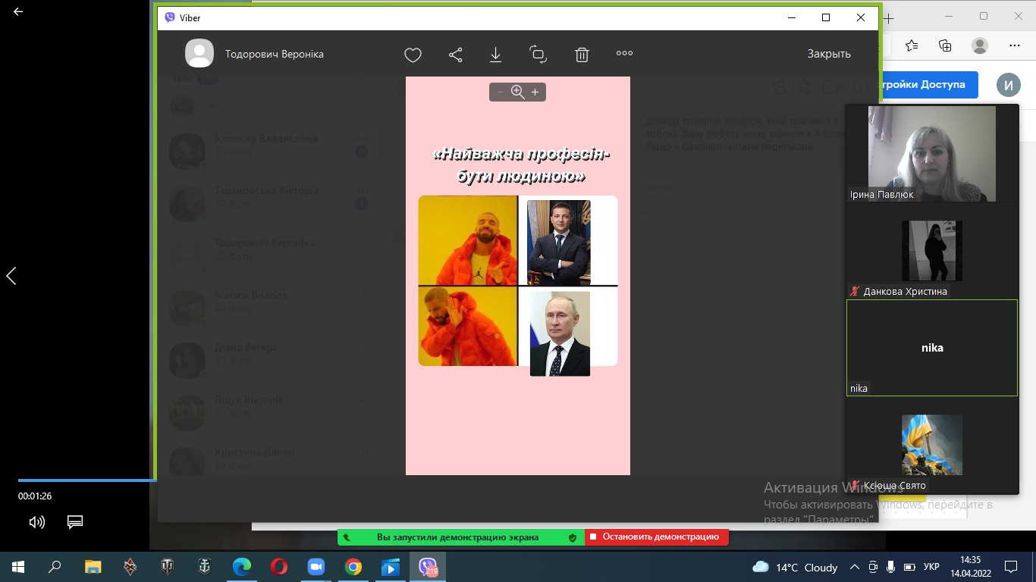The height and width of the screenshot is (582, 1036).
Task: Delete the photo with the trash icon
Action: pyautogui.click(x=582, y=55)
